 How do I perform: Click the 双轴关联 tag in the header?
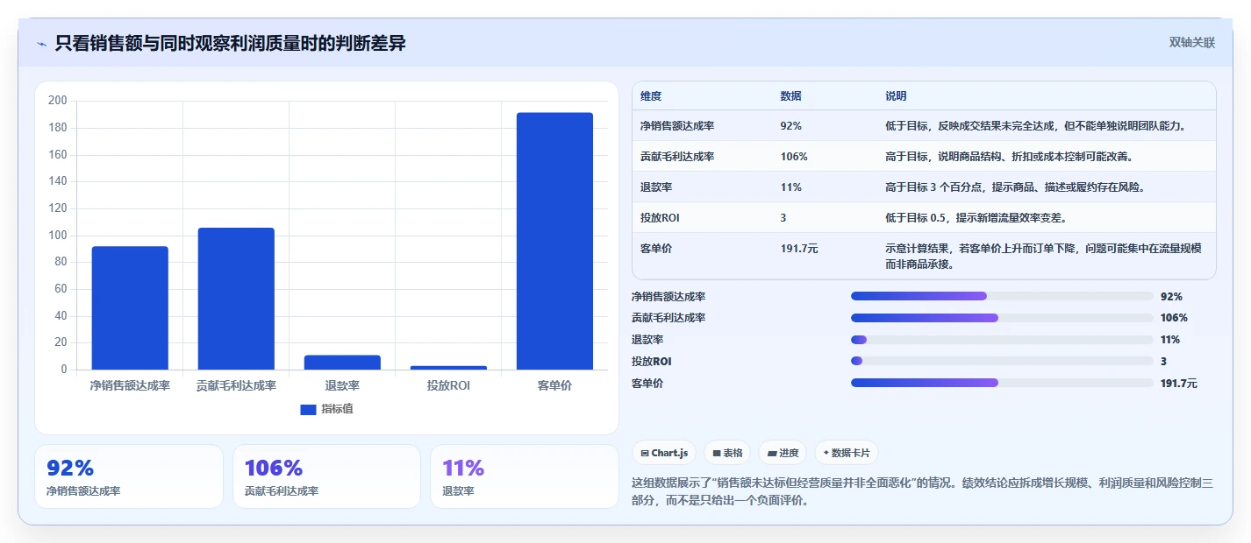(x=1191, y=42)
